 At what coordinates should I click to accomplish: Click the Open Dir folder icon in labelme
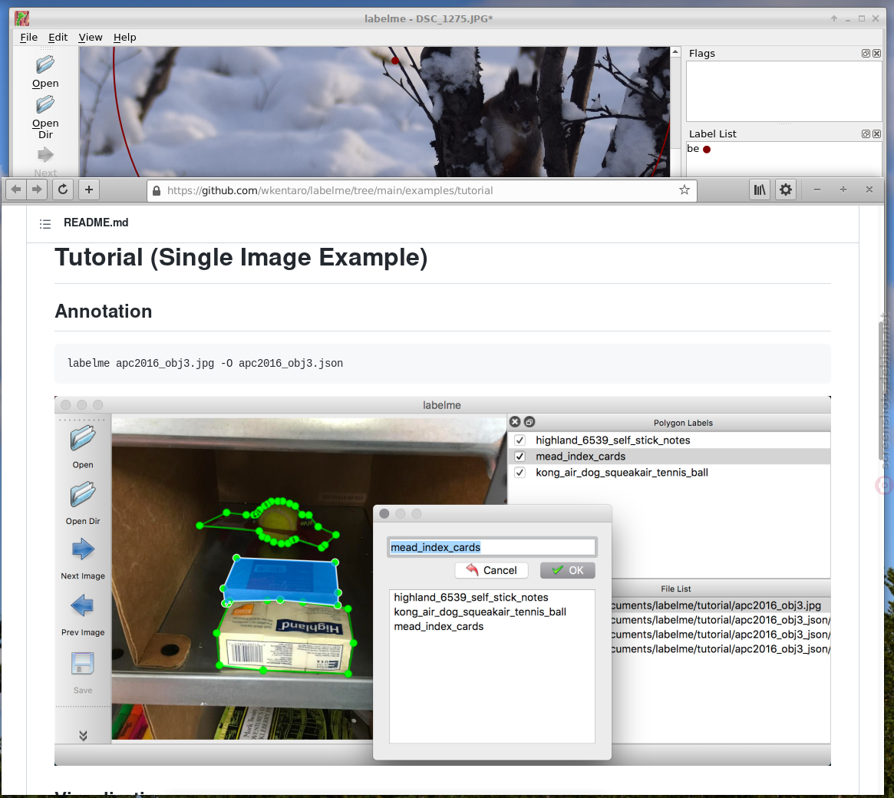coord(45,104)
